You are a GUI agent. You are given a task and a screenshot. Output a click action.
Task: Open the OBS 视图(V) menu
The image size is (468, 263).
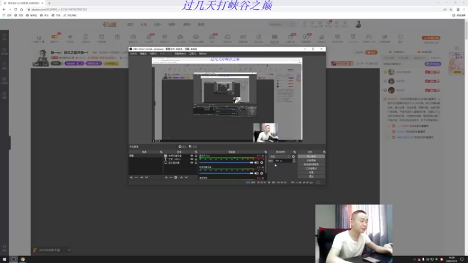pyautogui.click(x=153, y=54)
